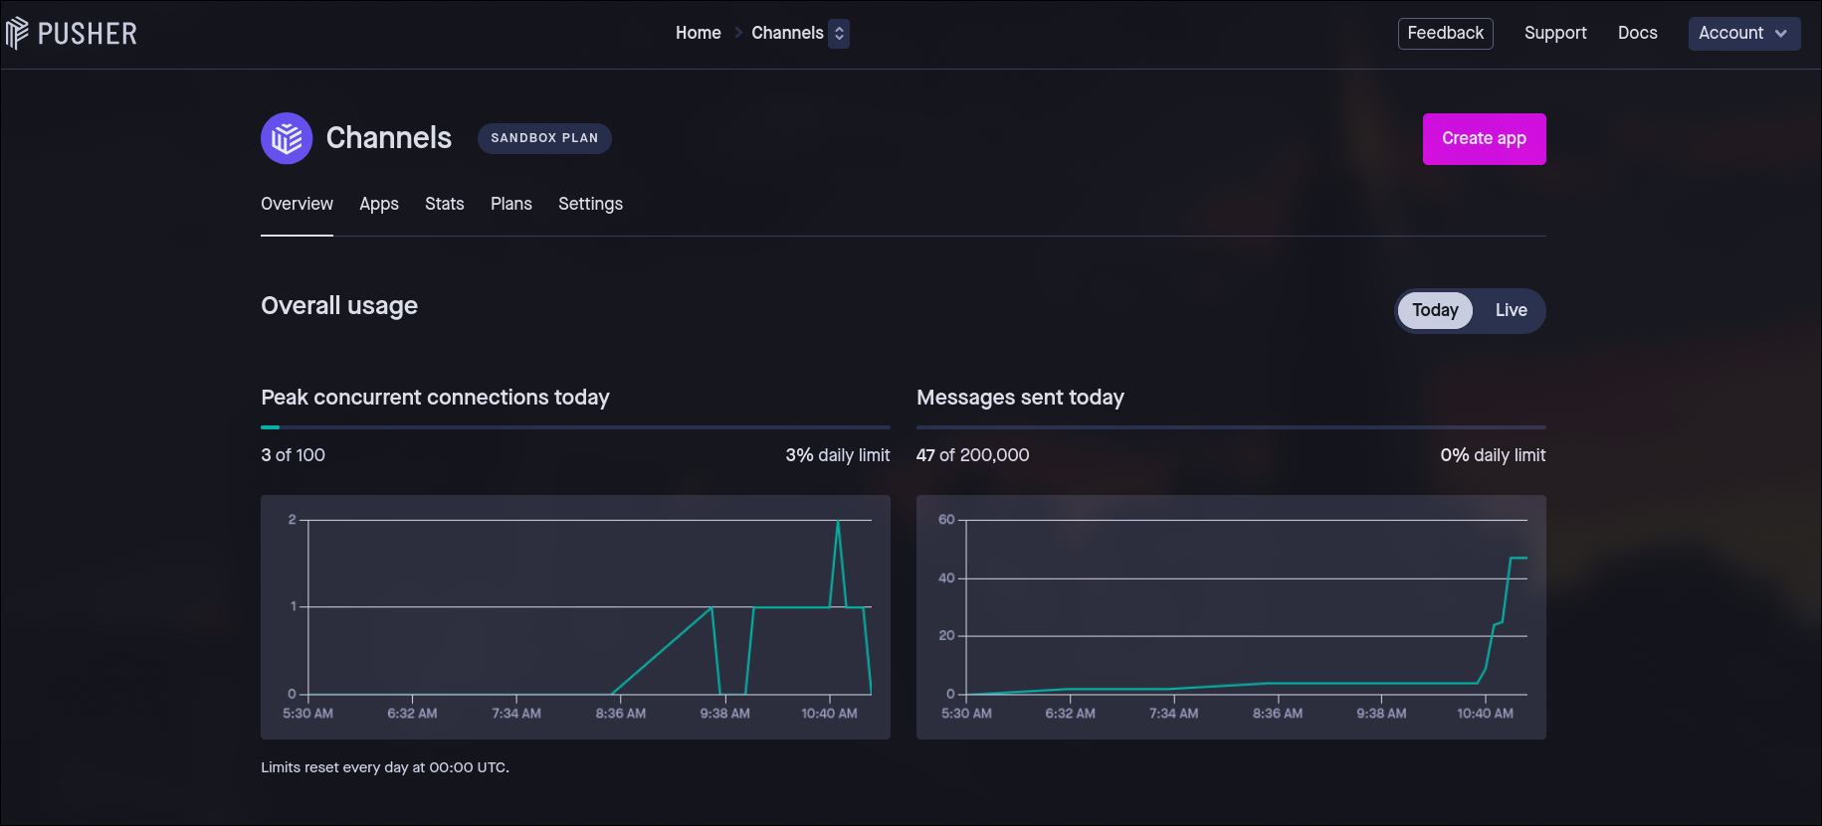Viewport: 1822px width, 826px height.
Task: Go to Home in breadcrumb
Action: click(x=698, y=33)
